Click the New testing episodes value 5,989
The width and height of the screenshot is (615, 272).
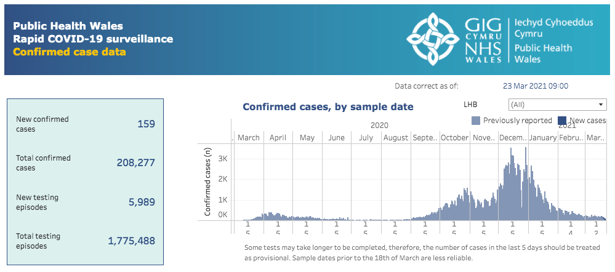(x=143, y=202)
